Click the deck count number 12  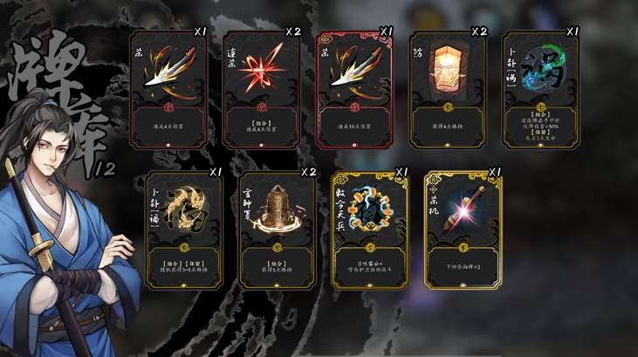pyautogui.click(x=105, y=169)
